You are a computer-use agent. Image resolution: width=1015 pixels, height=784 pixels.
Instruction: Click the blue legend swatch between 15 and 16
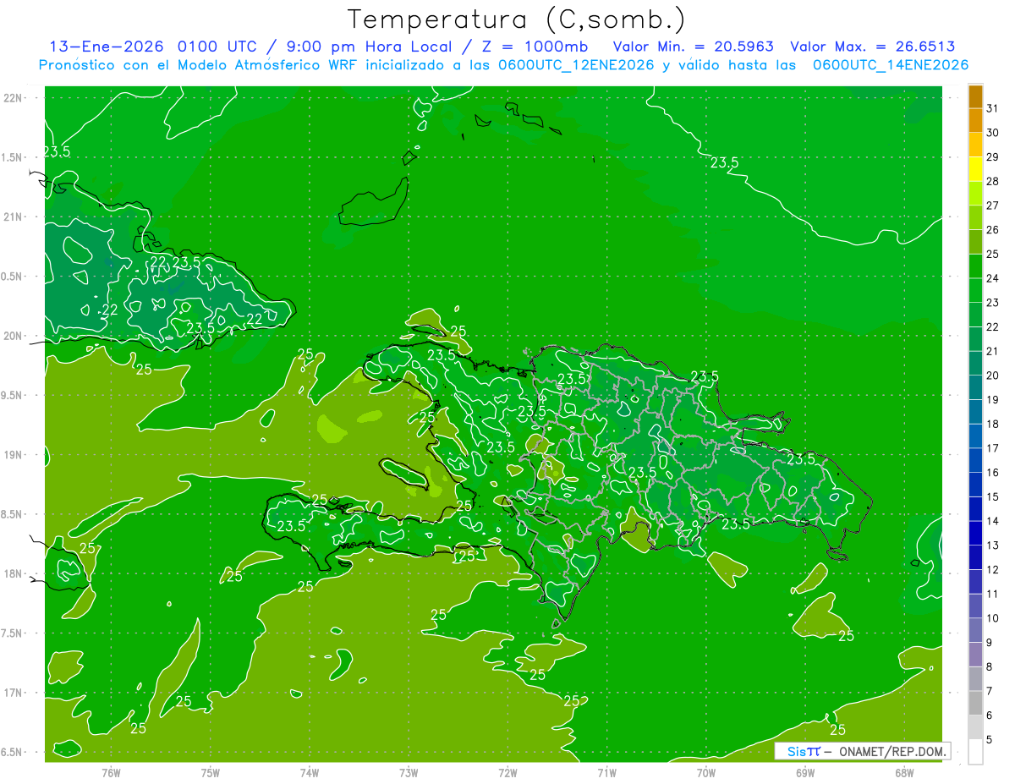(976, 485)
